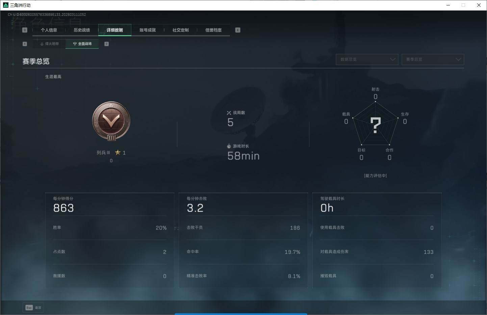Click the 使用载具击败 row label

point(332,228)
